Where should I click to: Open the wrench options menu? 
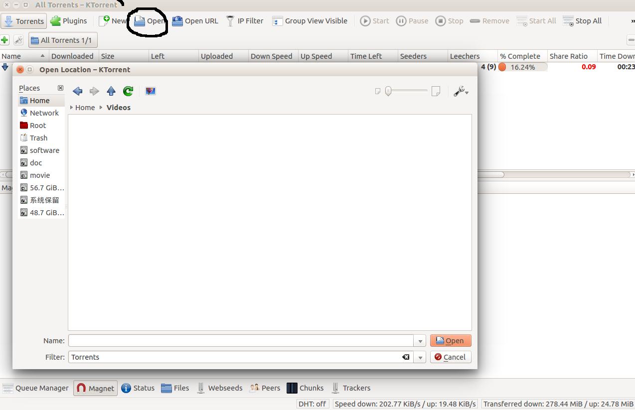(x=461, y=91)
